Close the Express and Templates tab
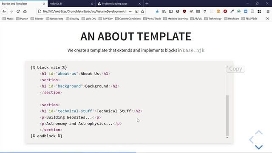Screen dimensions: 272x153 [44, 4]
